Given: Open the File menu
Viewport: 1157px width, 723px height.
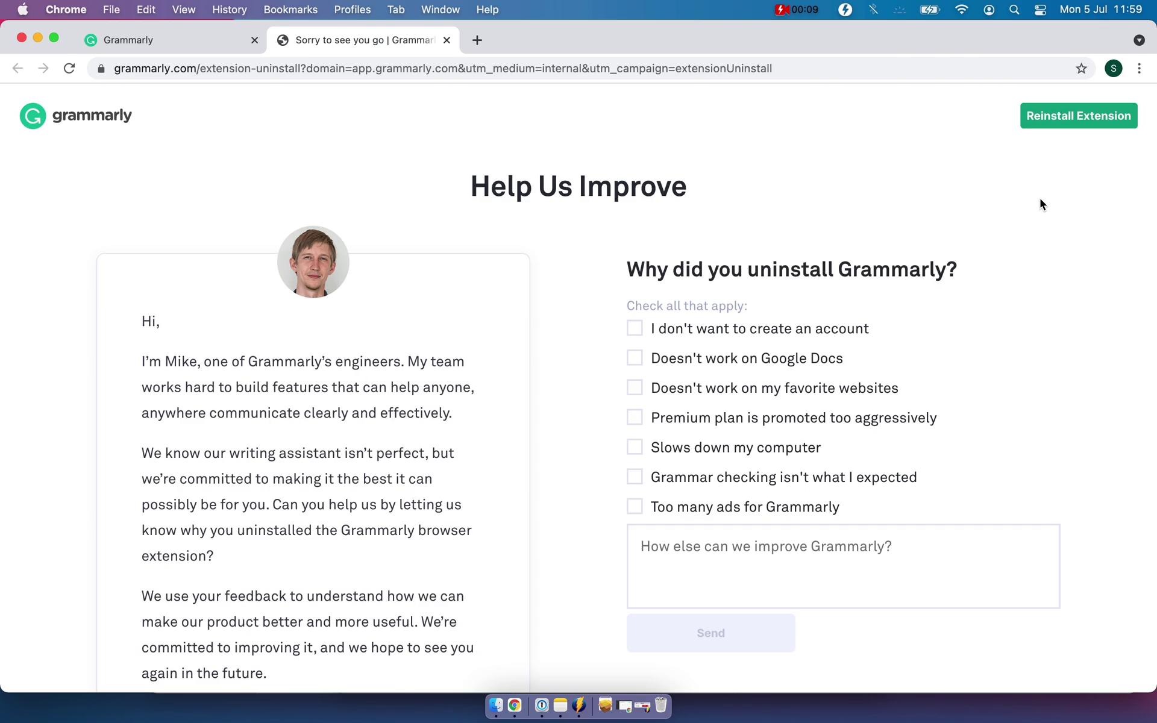Looking at the screenshot, I should (111, 10).
